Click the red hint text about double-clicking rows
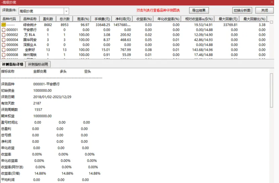 click(x=158, y=10)
